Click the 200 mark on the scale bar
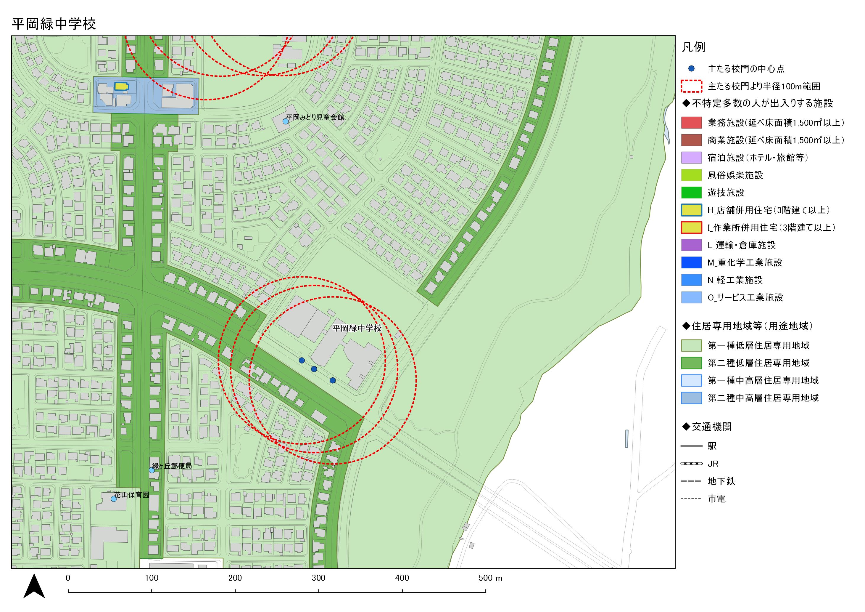This screenshot has height=612, width=865. [x=235, y=578]
